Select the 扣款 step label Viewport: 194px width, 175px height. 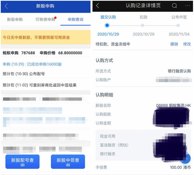click(144, 17)
